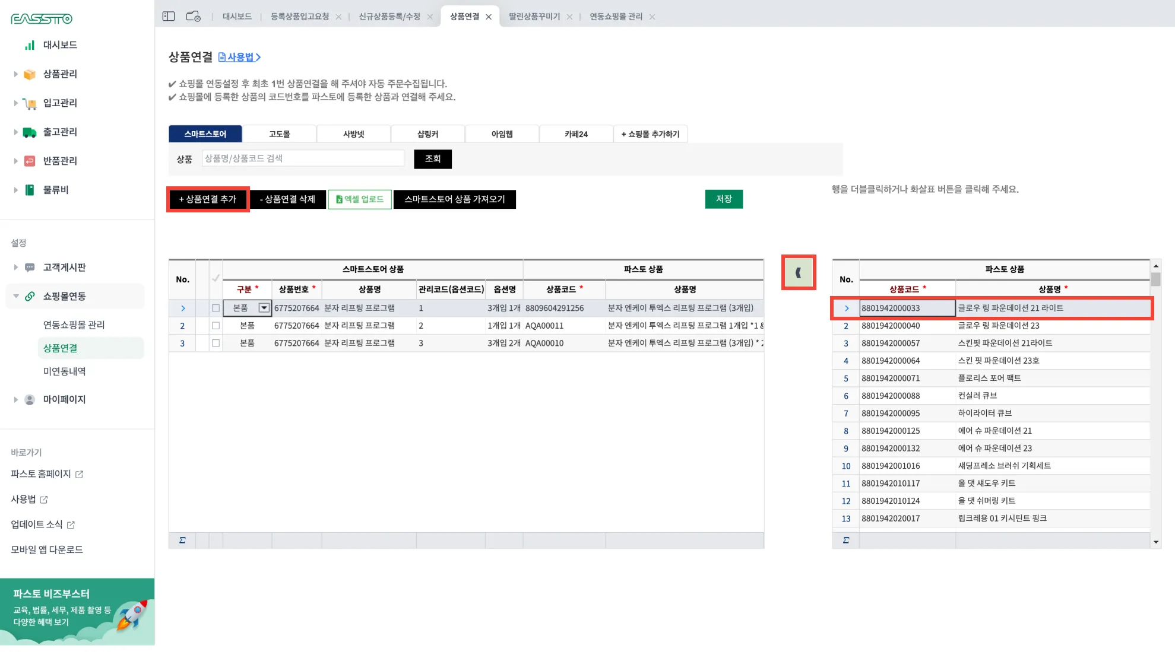Check the checkbox in row 3
Image resolution: width=1175 pixels, height=652 pixels.
point(216,343)
